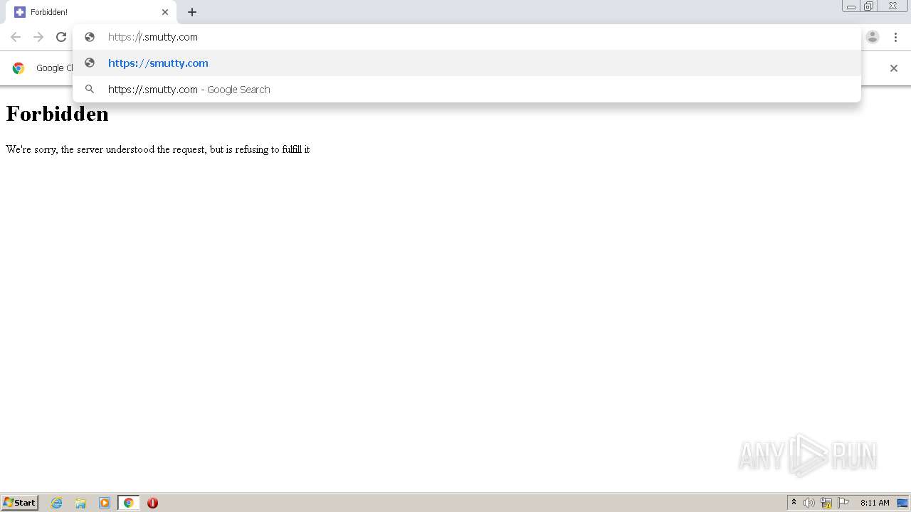Launch Internet Explorer from the taskbar
This screenshot has height=512, width=911.
[57, 503]
